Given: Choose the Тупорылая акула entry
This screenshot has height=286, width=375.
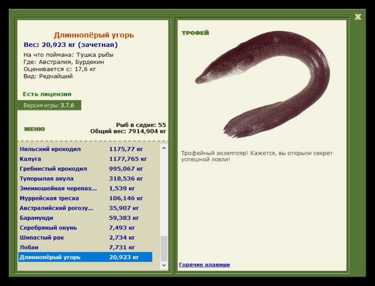Looking at the screenshot, I should tap(85, 178).
